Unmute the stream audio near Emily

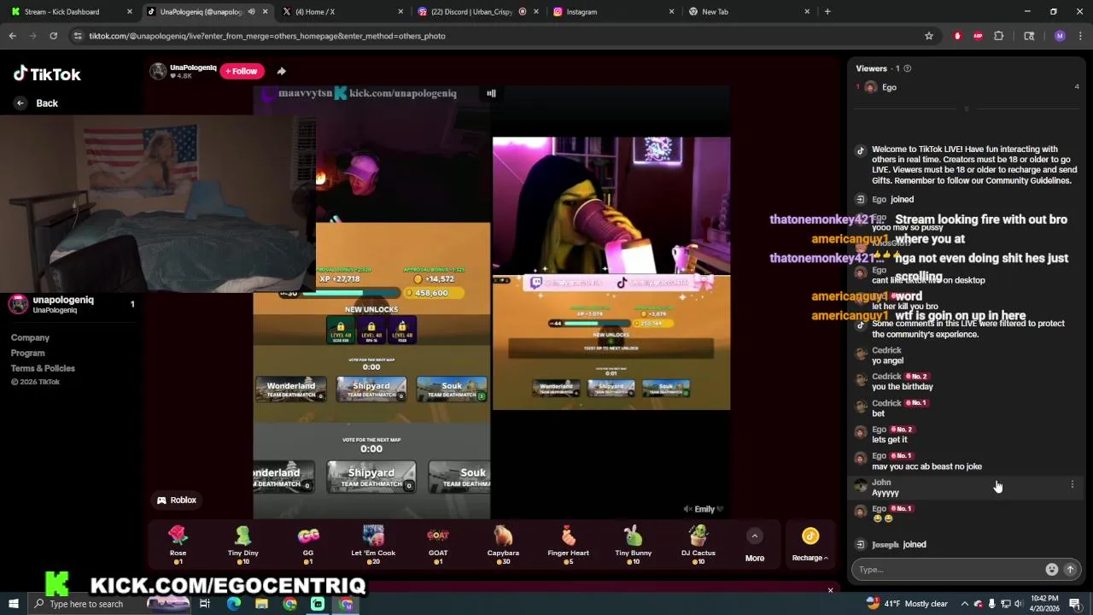pos(687,509)
